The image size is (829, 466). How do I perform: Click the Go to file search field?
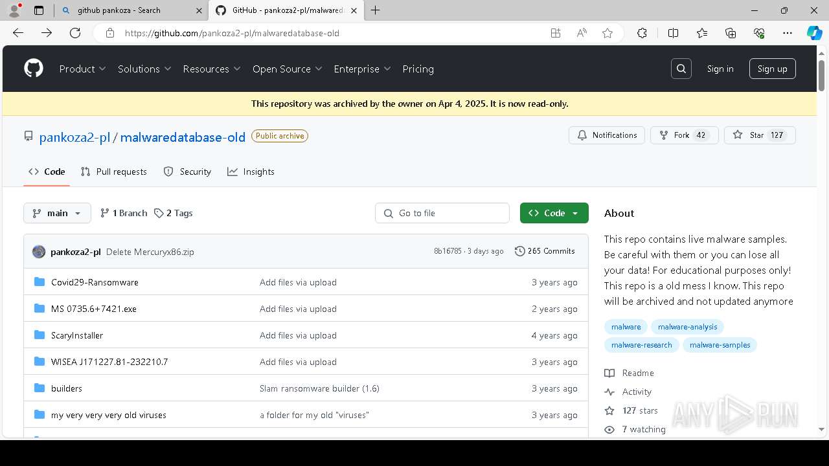(442, 213)
